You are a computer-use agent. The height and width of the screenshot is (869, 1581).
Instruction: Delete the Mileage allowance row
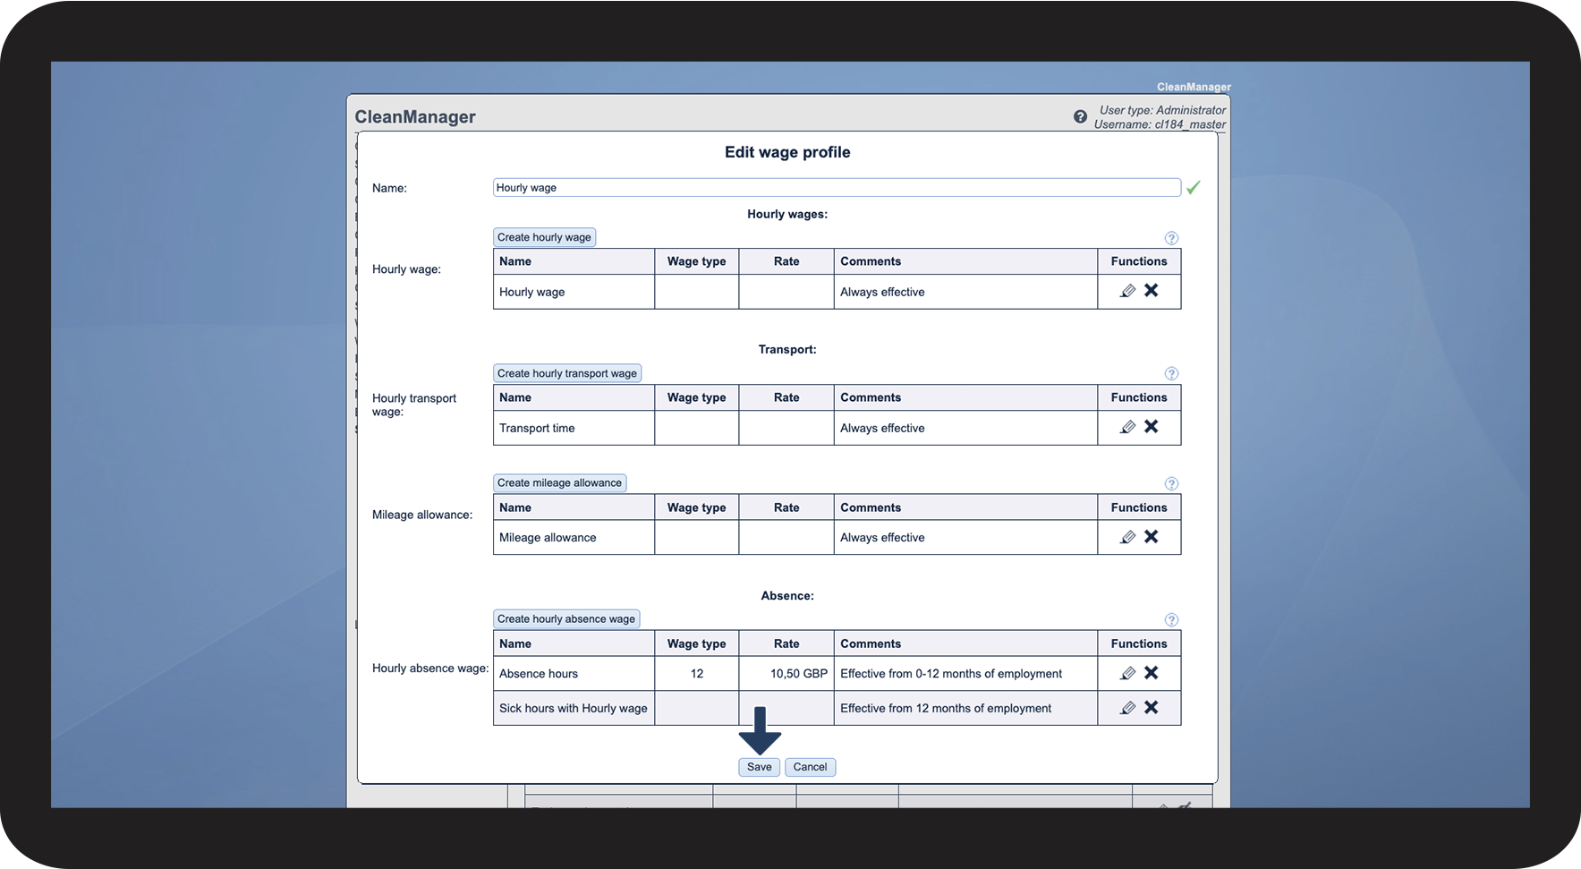click(x=1152, y=536)
